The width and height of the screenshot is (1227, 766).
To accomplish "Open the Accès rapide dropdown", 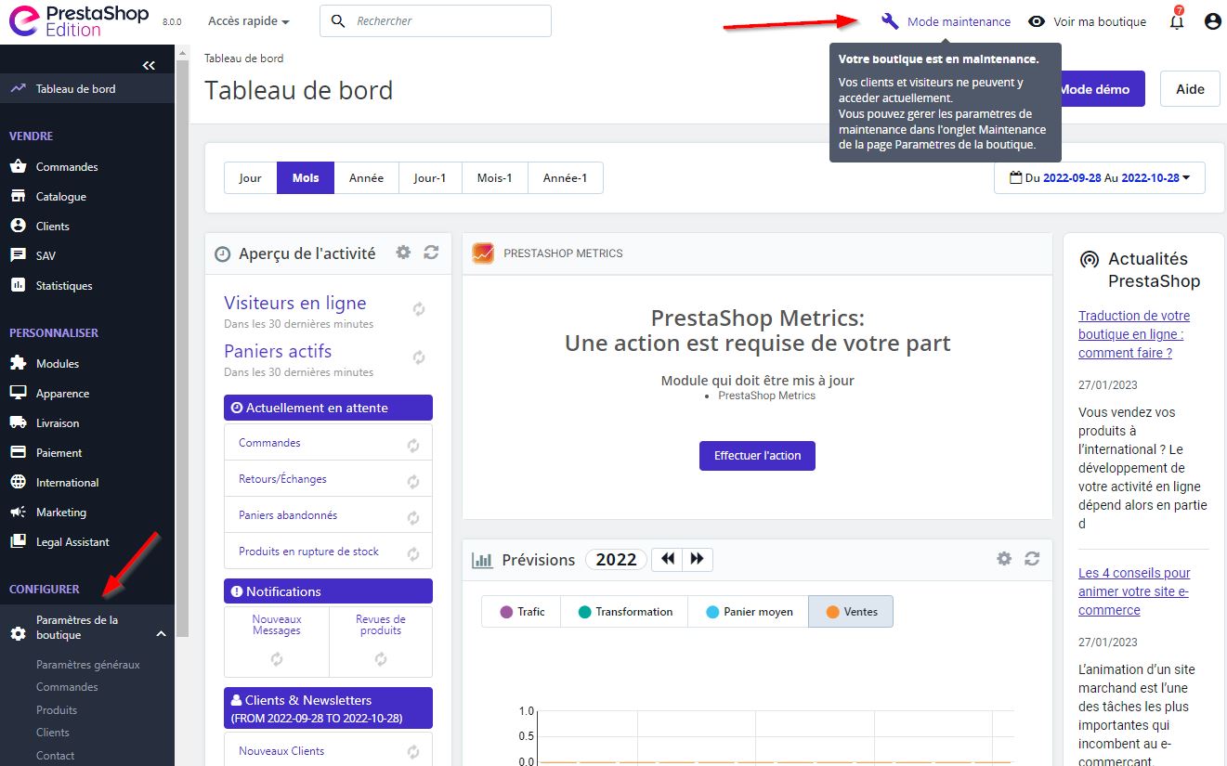I will click(249, 21).
